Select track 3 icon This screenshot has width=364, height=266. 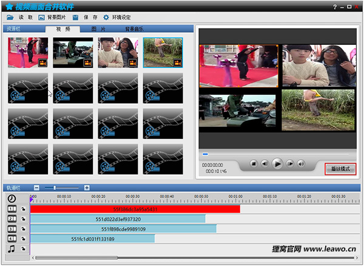pos(12,229)
